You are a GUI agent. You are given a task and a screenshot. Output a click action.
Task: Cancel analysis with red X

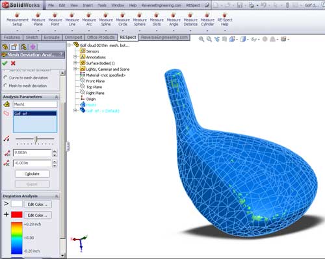pyautogui.click(x=13, y=63)
